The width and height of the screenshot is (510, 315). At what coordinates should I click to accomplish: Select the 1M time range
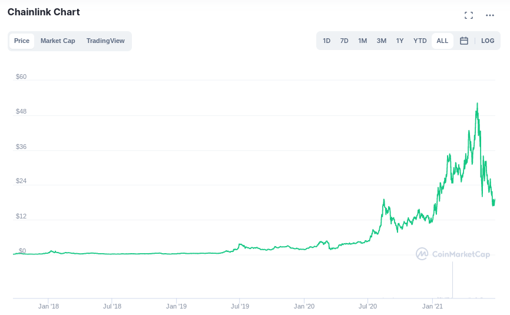(x=362, y=41)
